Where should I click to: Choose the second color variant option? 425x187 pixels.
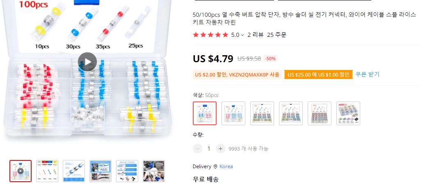233,113
